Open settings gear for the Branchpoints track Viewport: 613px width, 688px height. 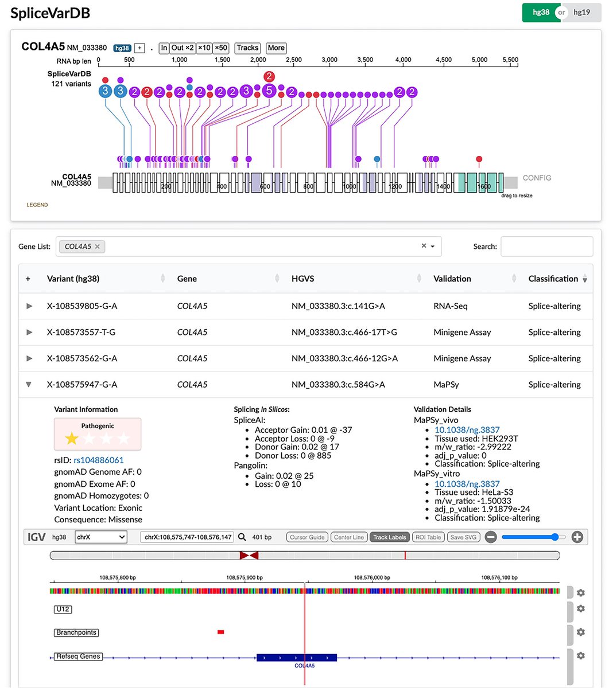coord(580,632)
